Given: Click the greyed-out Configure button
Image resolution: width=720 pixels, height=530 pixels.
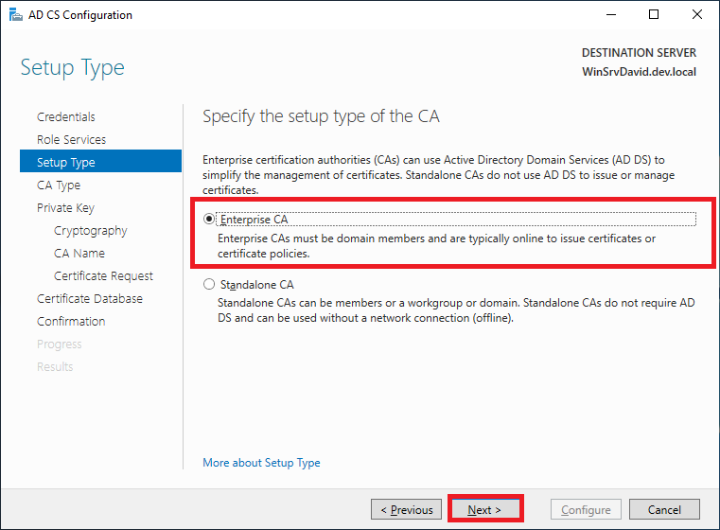Looking at the screenshot, I should coord(586,509).
